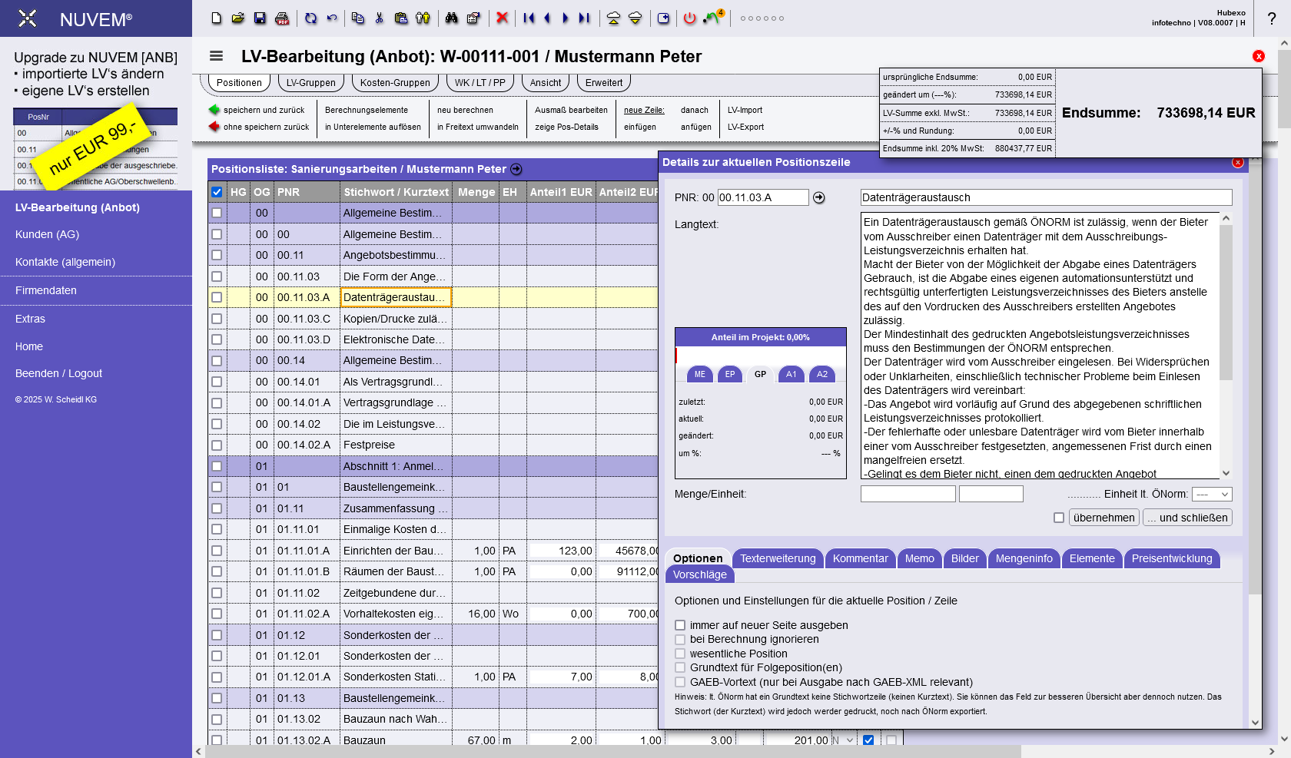
Task: Check the GAEB-Vortext option
Action: tap(680, 682)
